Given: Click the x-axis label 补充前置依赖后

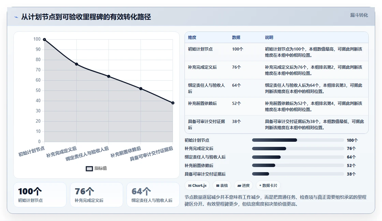Looking at the screenshot, I should [126, 152].
